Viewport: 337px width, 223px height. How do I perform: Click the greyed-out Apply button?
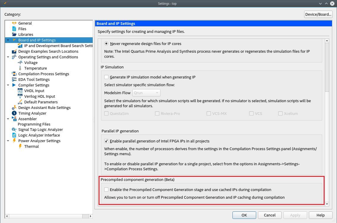point(295,215)
